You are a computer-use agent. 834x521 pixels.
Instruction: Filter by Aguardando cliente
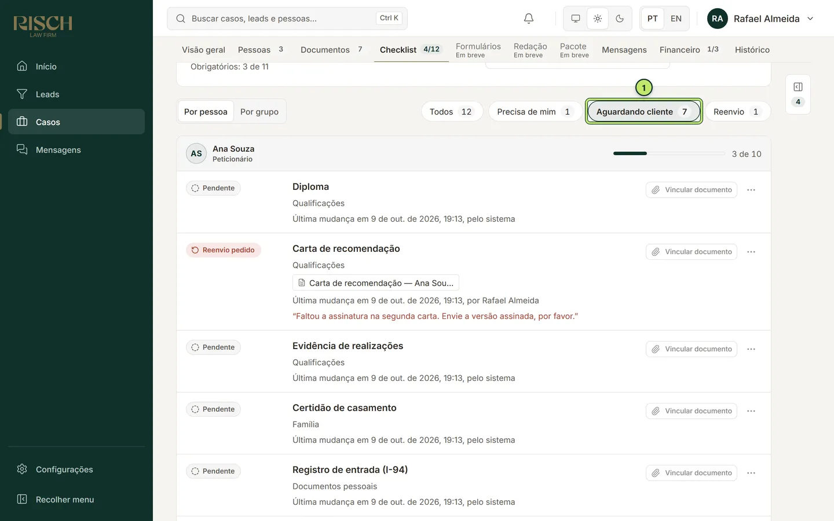point(644,112)
